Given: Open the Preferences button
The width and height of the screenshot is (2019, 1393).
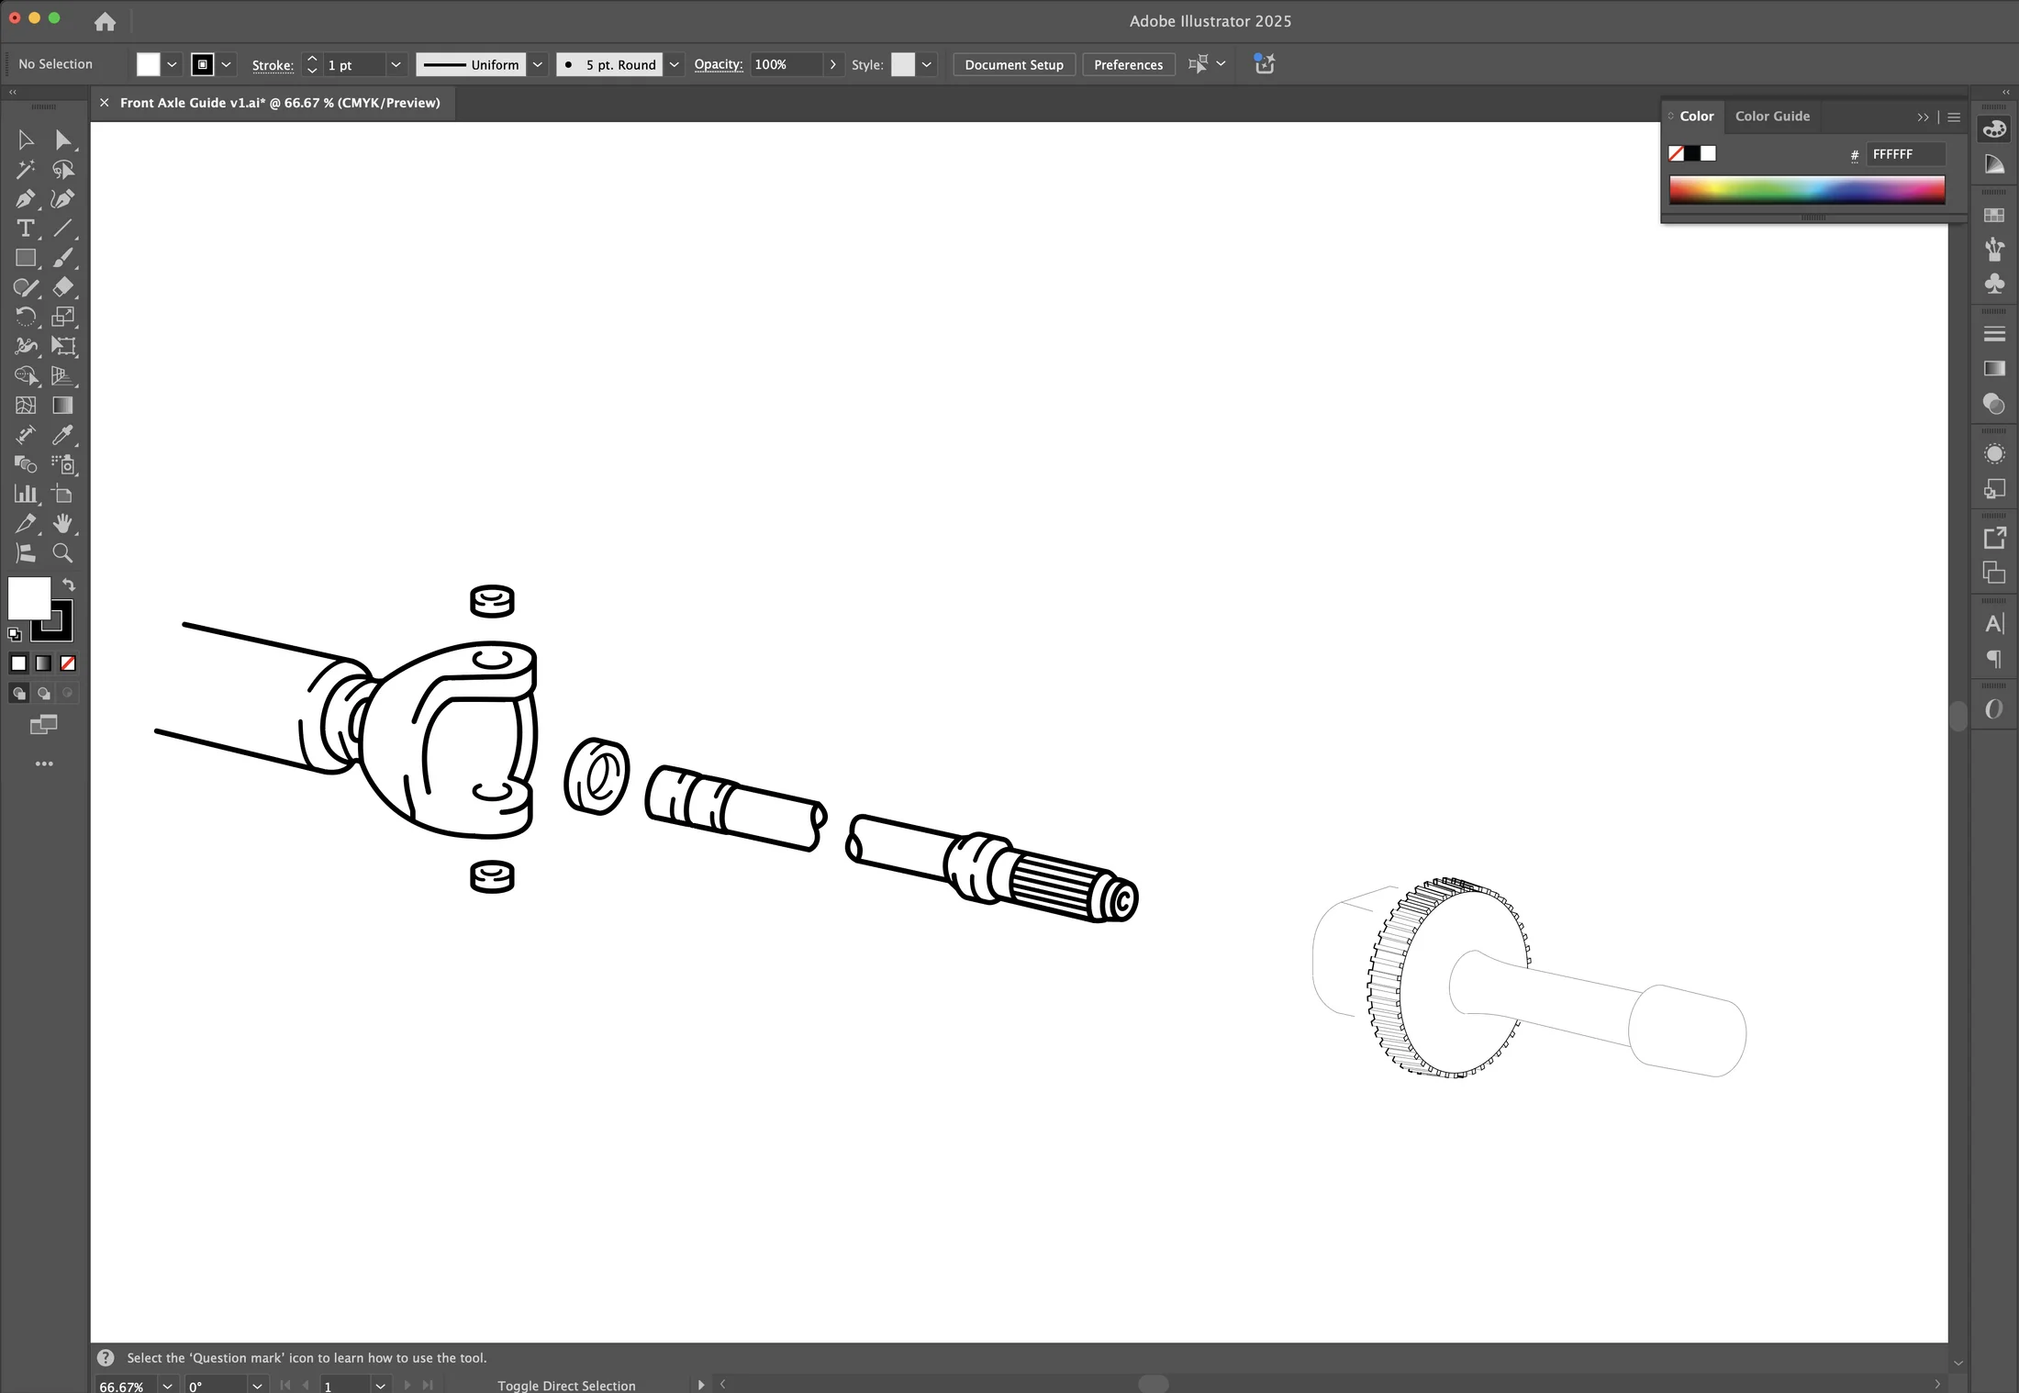Looking at the screenshot, I should pos(1128,64).
